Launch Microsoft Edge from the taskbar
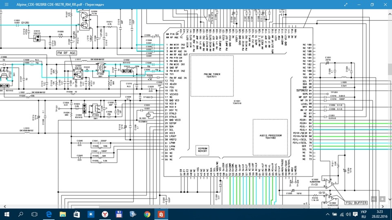This screenshot has height=220, width=392. point(49,214)
